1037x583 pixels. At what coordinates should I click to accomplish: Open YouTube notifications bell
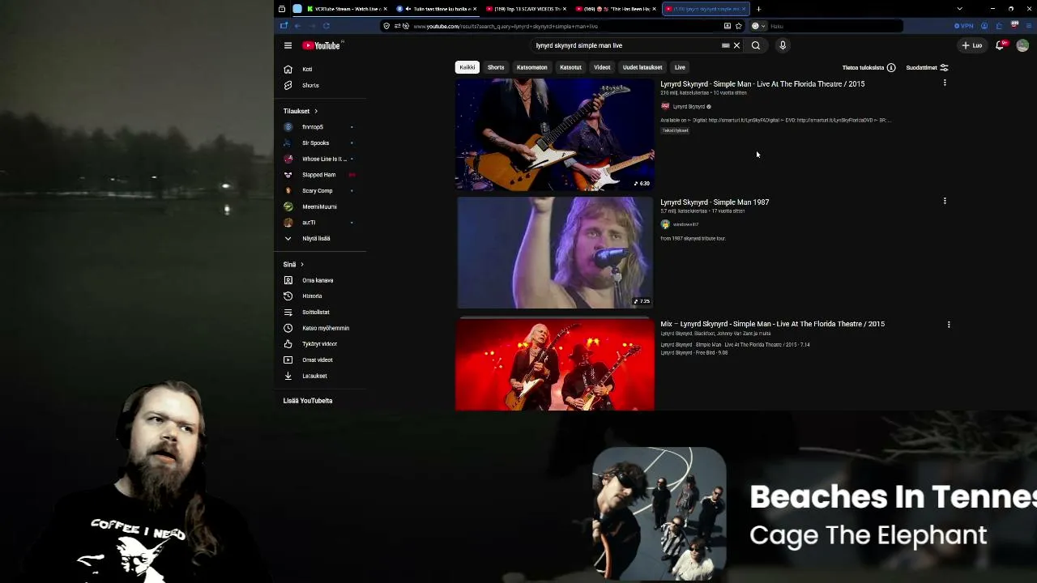tap(1001, 45)
